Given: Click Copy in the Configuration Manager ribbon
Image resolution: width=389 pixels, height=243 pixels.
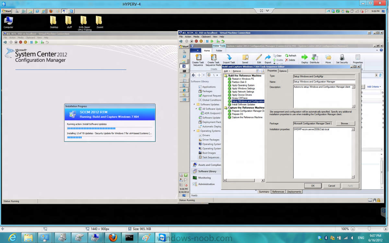Looking at the screenshot, I should click(x=277, y=56).
